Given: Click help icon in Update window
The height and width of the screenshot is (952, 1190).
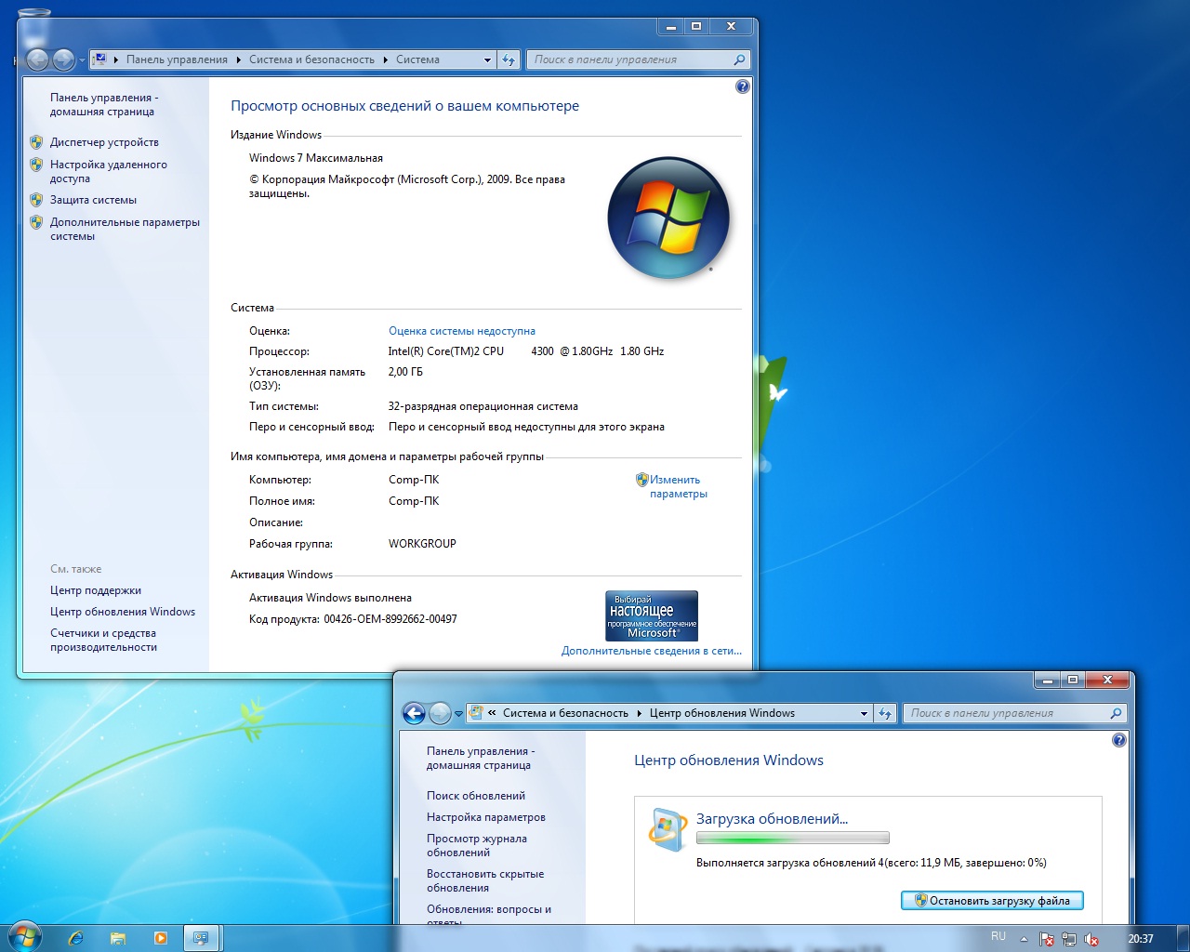Looking at the screenshot, I should [x=1118, y=740].
